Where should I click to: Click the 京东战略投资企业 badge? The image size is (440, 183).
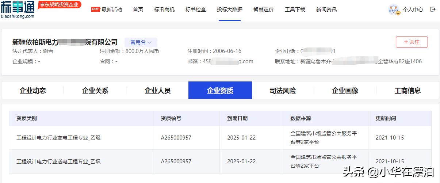(x=60, y=5)
